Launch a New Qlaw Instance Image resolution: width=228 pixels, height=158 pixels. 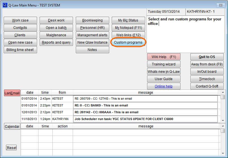[92, 42]
